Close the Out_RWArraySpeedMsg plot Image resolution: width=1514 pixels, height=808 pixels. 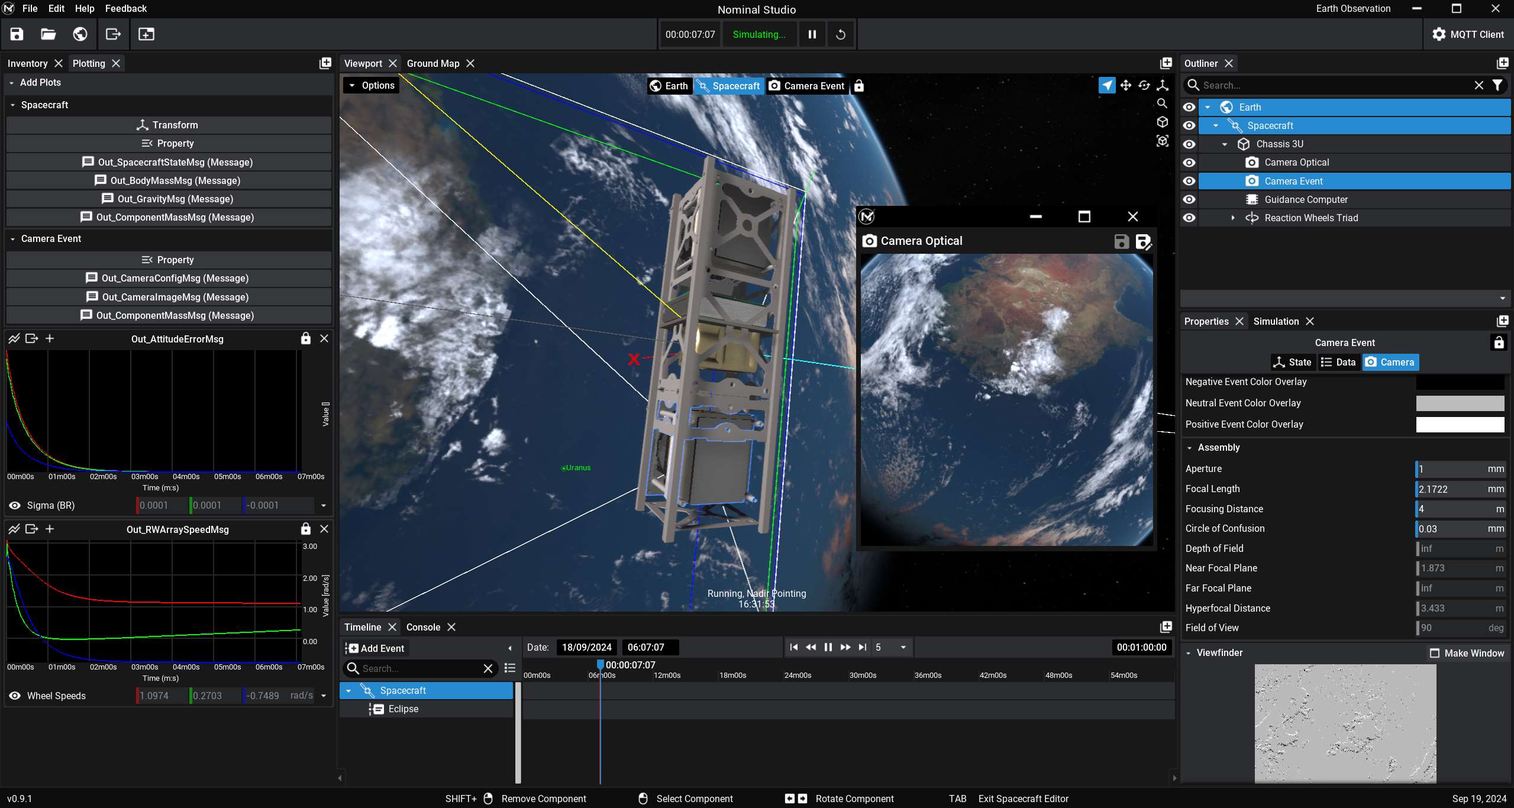(324, 529)
